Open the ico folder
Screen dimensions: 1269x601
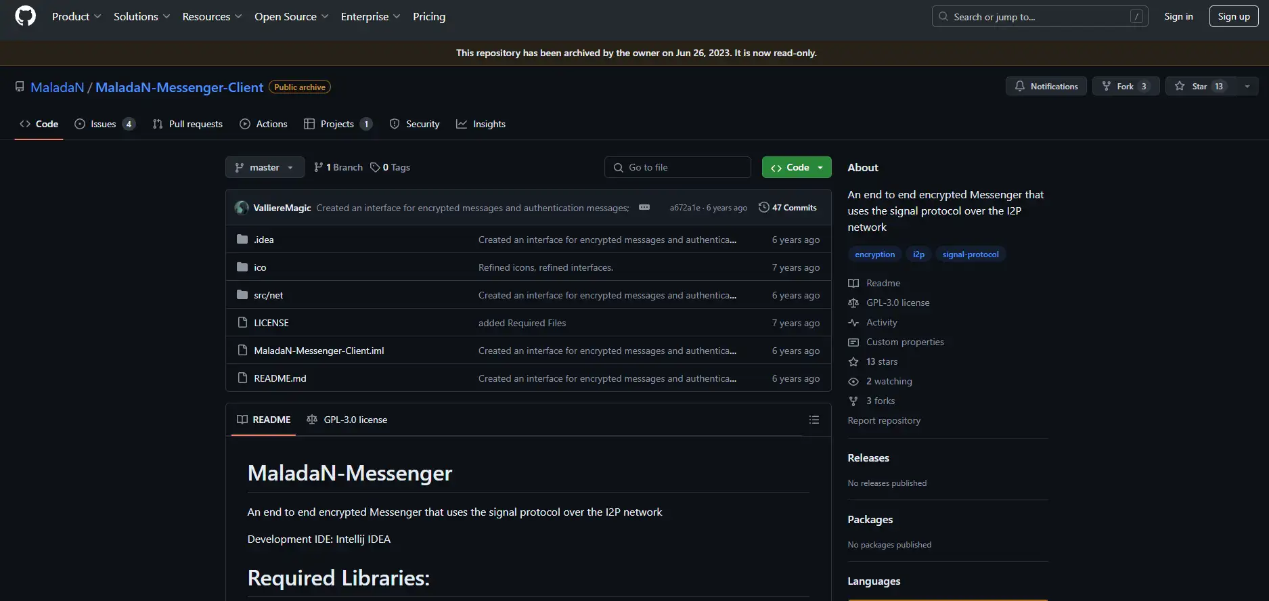[260, 267]
